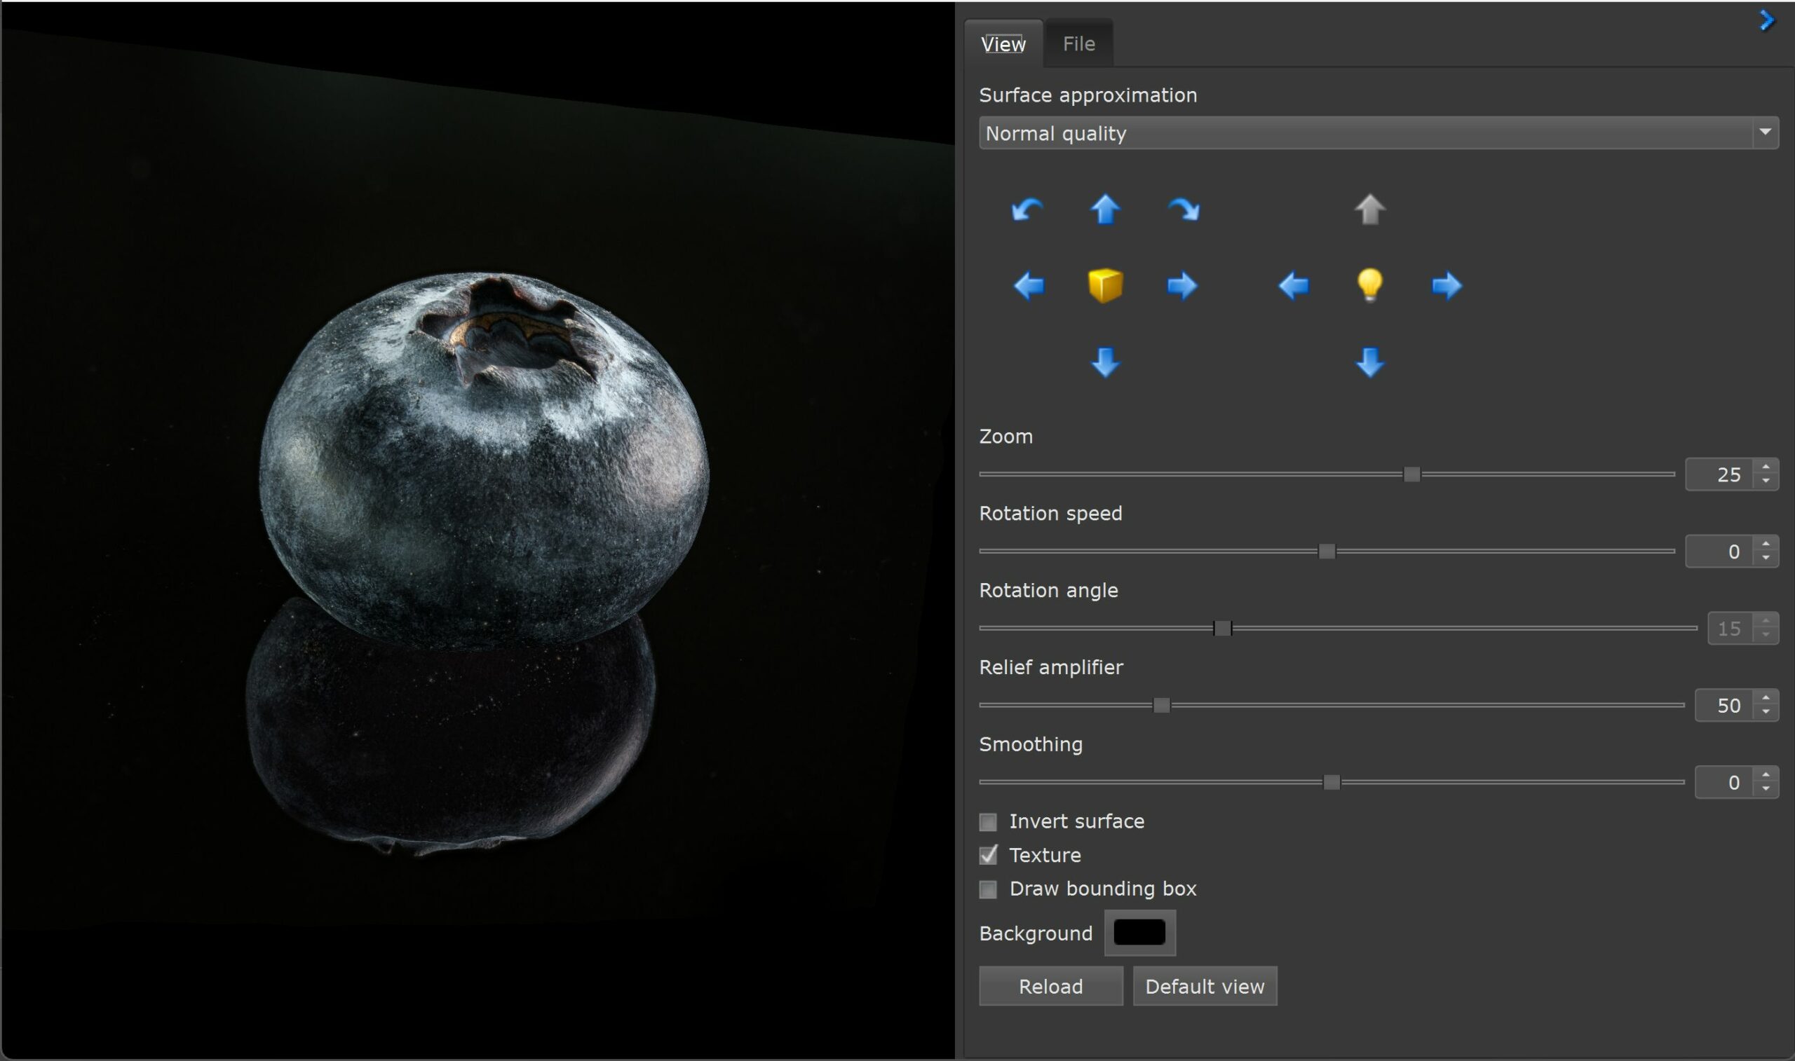This screenshot has width=1795, height=1061.
Task: Tilt model up with cube's up arrow
Action: [1105, 210]
